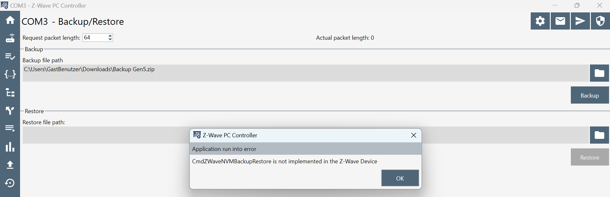Open the curly-braces Command Classes sidebar icon
Screen dimensions: 610x197
(x=10, y=74)
